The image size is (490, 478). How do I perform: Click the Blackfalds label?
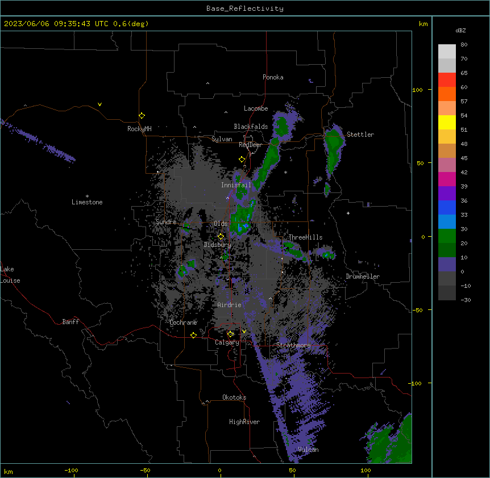click(251, 127)
